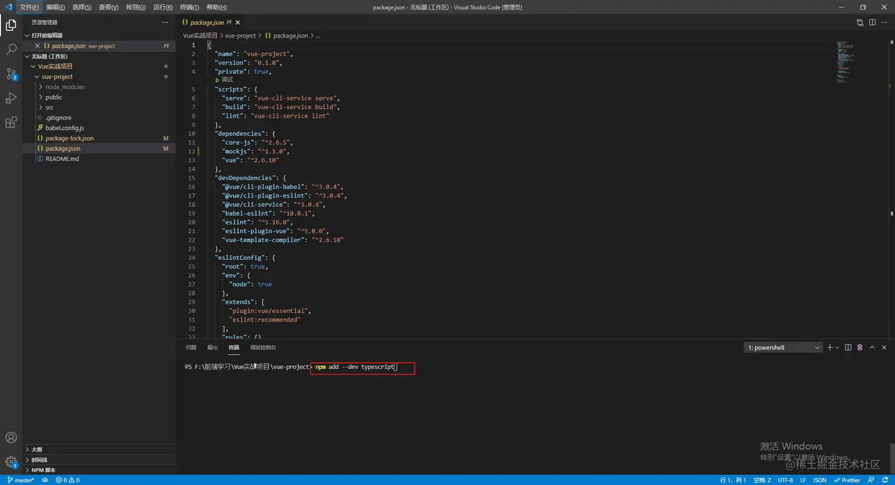895x485 pixels.
Task: Click the editor minimap preview
Action: coord(845,62)
